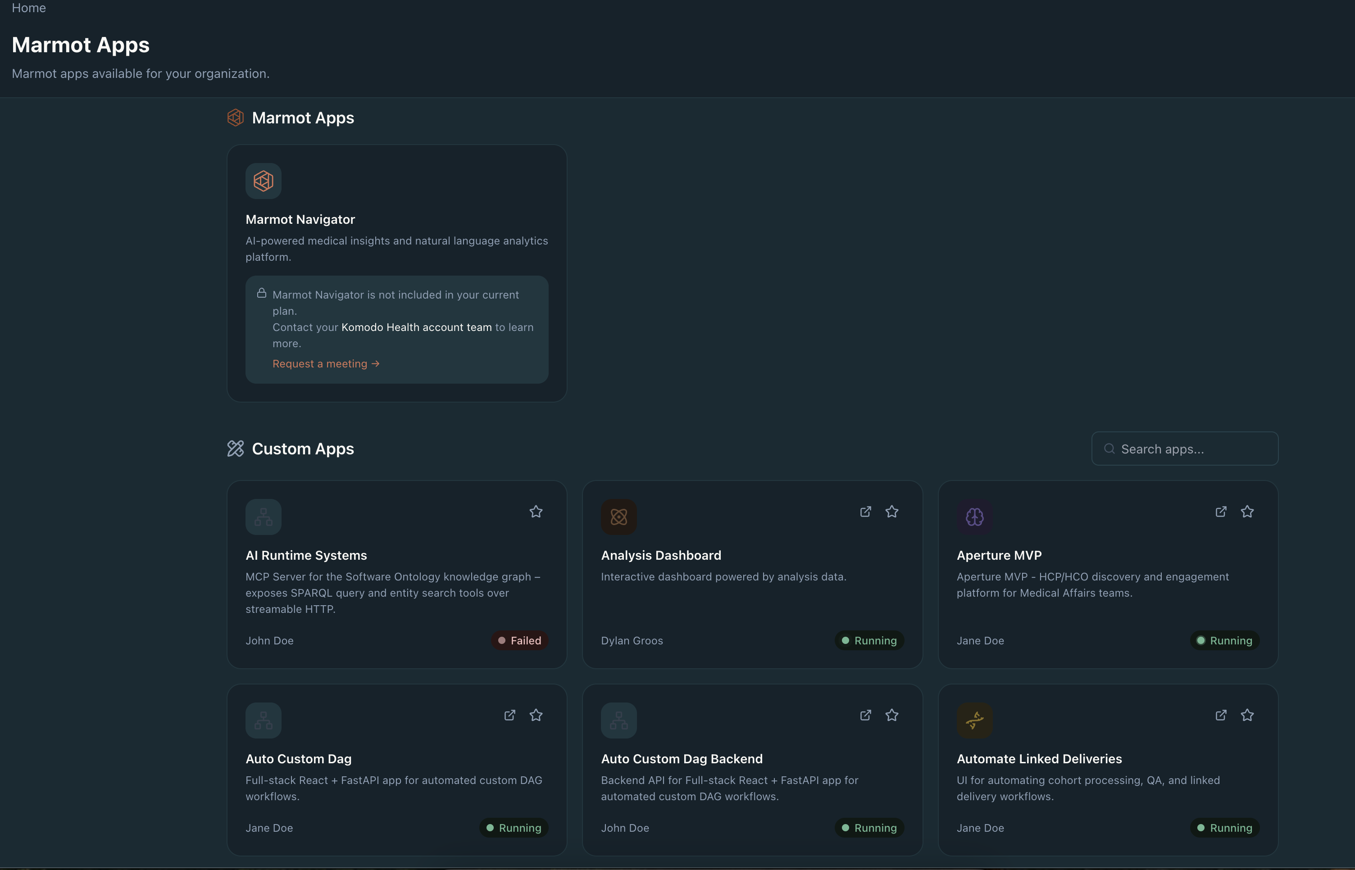
Task: Click the Marmot Apps section hexagon icon
Action: click(x=235, y=118)
